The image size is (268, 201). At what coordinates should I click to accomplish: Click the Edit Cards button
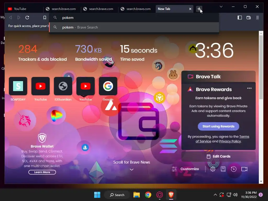pos(219,157)
